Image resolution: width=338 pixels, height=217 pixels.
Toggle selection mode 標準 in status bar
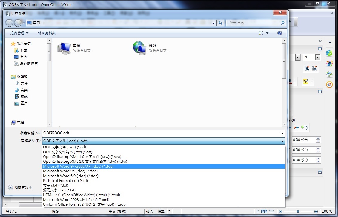pyautogui.click(x=161, y=211)
